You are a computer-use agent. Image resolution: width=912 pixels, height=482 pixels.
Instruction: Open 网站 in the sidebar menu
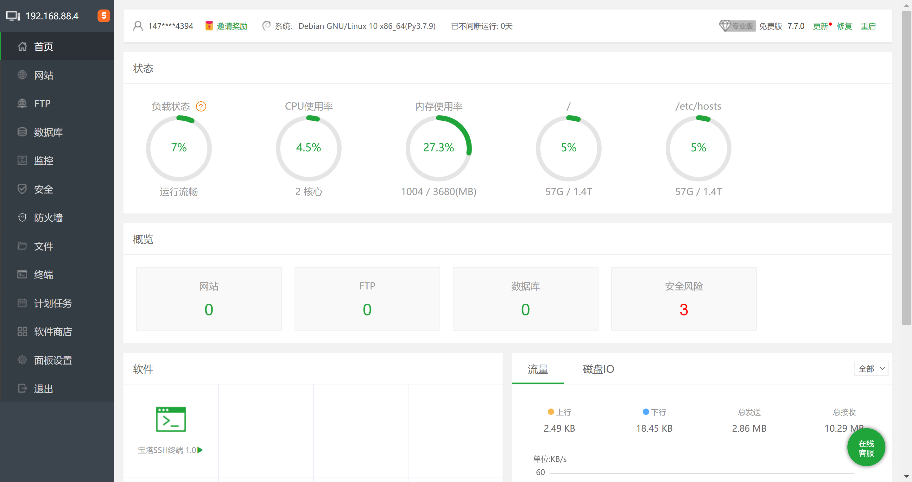57,75
